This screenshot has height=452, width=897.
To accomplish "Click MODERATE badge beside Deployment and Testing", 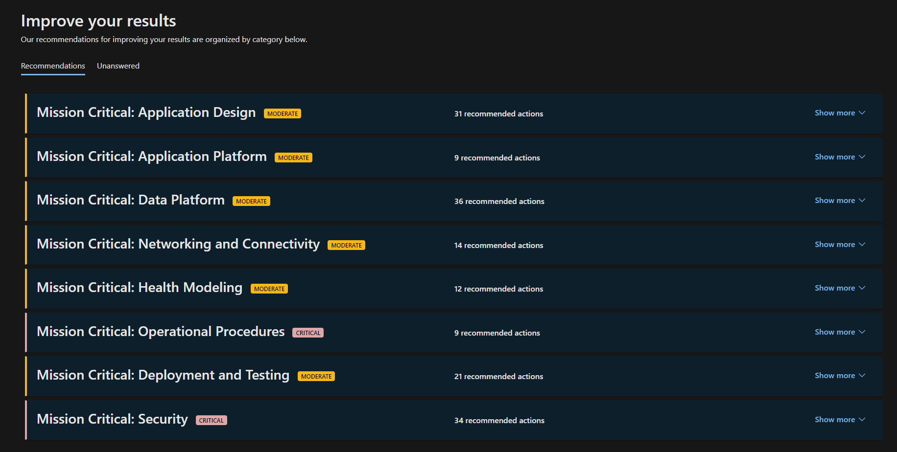I will click(x=316, y=376).
